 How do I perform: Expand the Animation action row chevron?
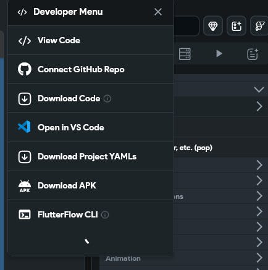click(x=259, y=258)
